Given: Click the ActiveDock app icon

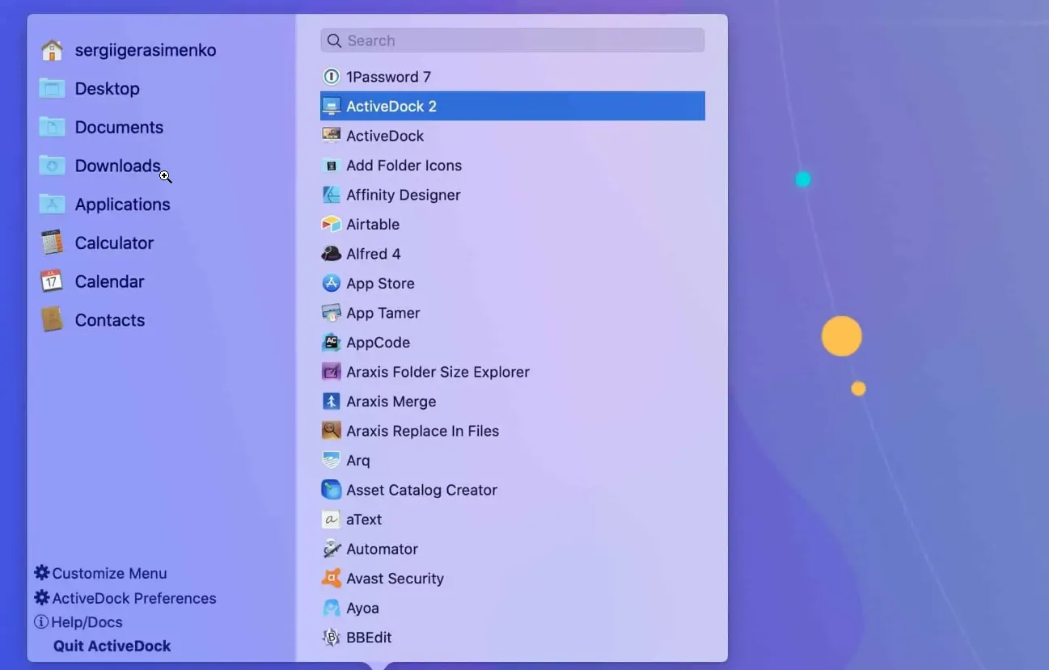Looking at the screenshot, I should 331,136.
